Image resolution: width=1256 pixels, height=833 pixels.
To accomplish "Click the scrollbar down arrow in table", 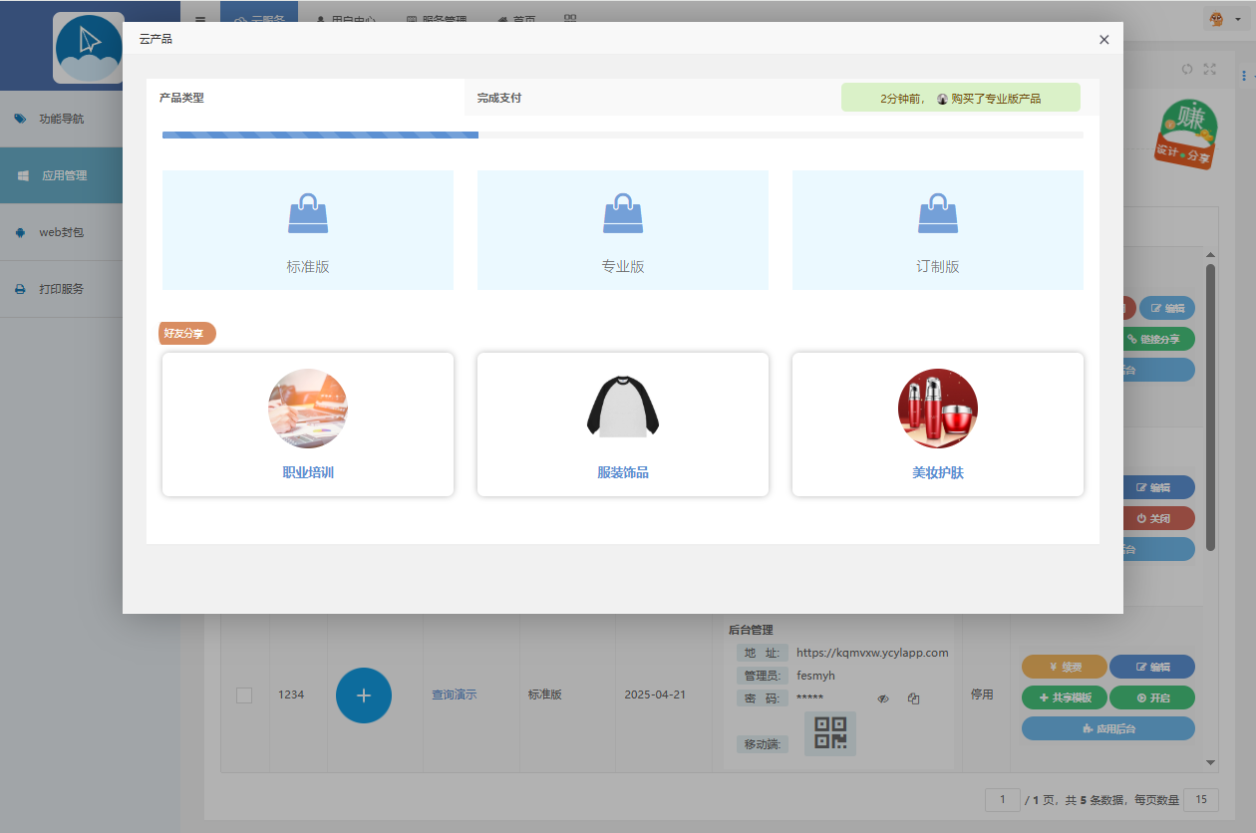I will click(x=1211, y=762).
